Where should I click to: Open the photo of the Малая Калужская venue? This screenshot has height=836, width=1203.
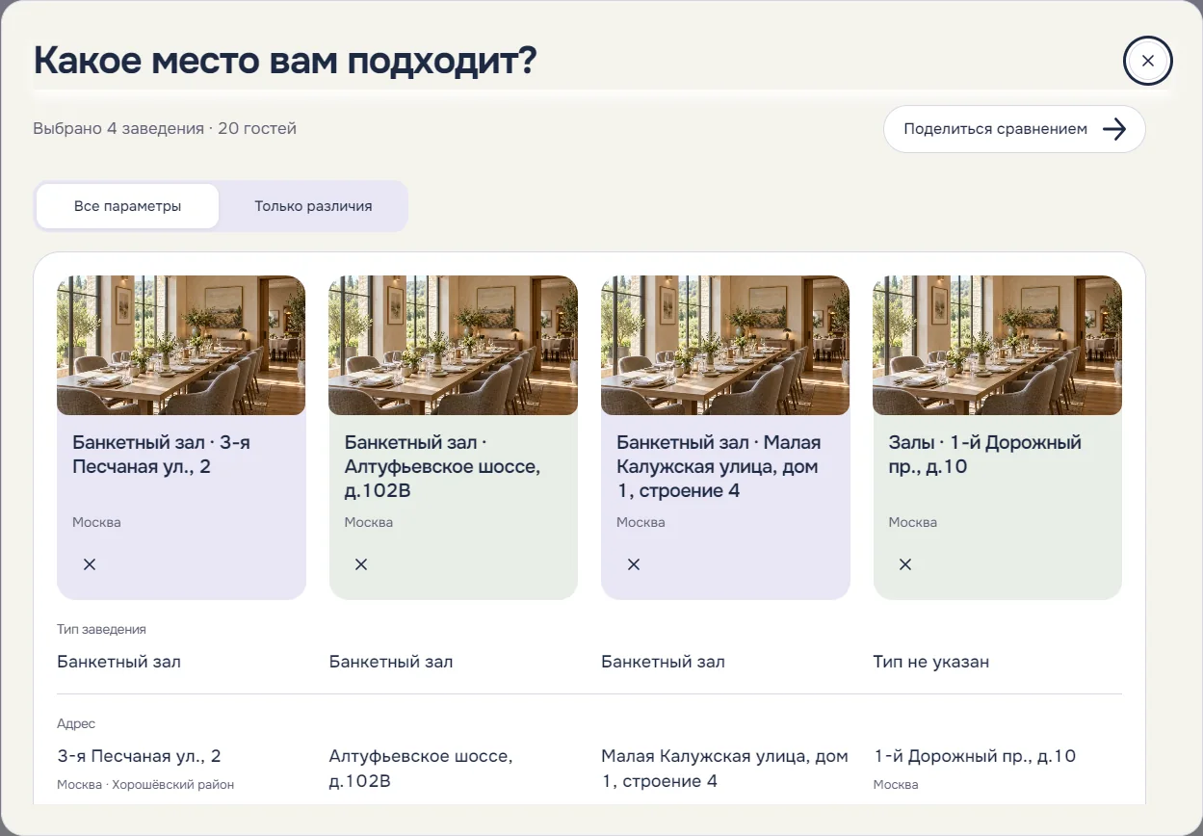[x=725, y=345]
